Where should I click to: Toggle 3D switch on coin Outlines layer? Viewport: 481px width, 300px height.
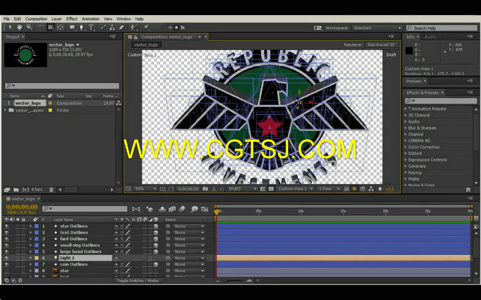156,265
